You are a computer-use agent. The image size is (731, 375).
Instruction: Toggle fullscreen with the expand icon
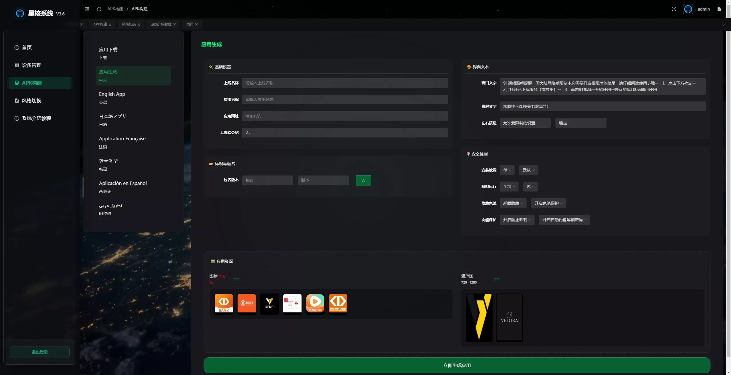(x=674, y=9)
